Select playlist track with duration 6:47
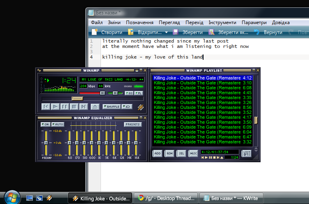Screen dimensions: 309x204 [x=203, y=137]
